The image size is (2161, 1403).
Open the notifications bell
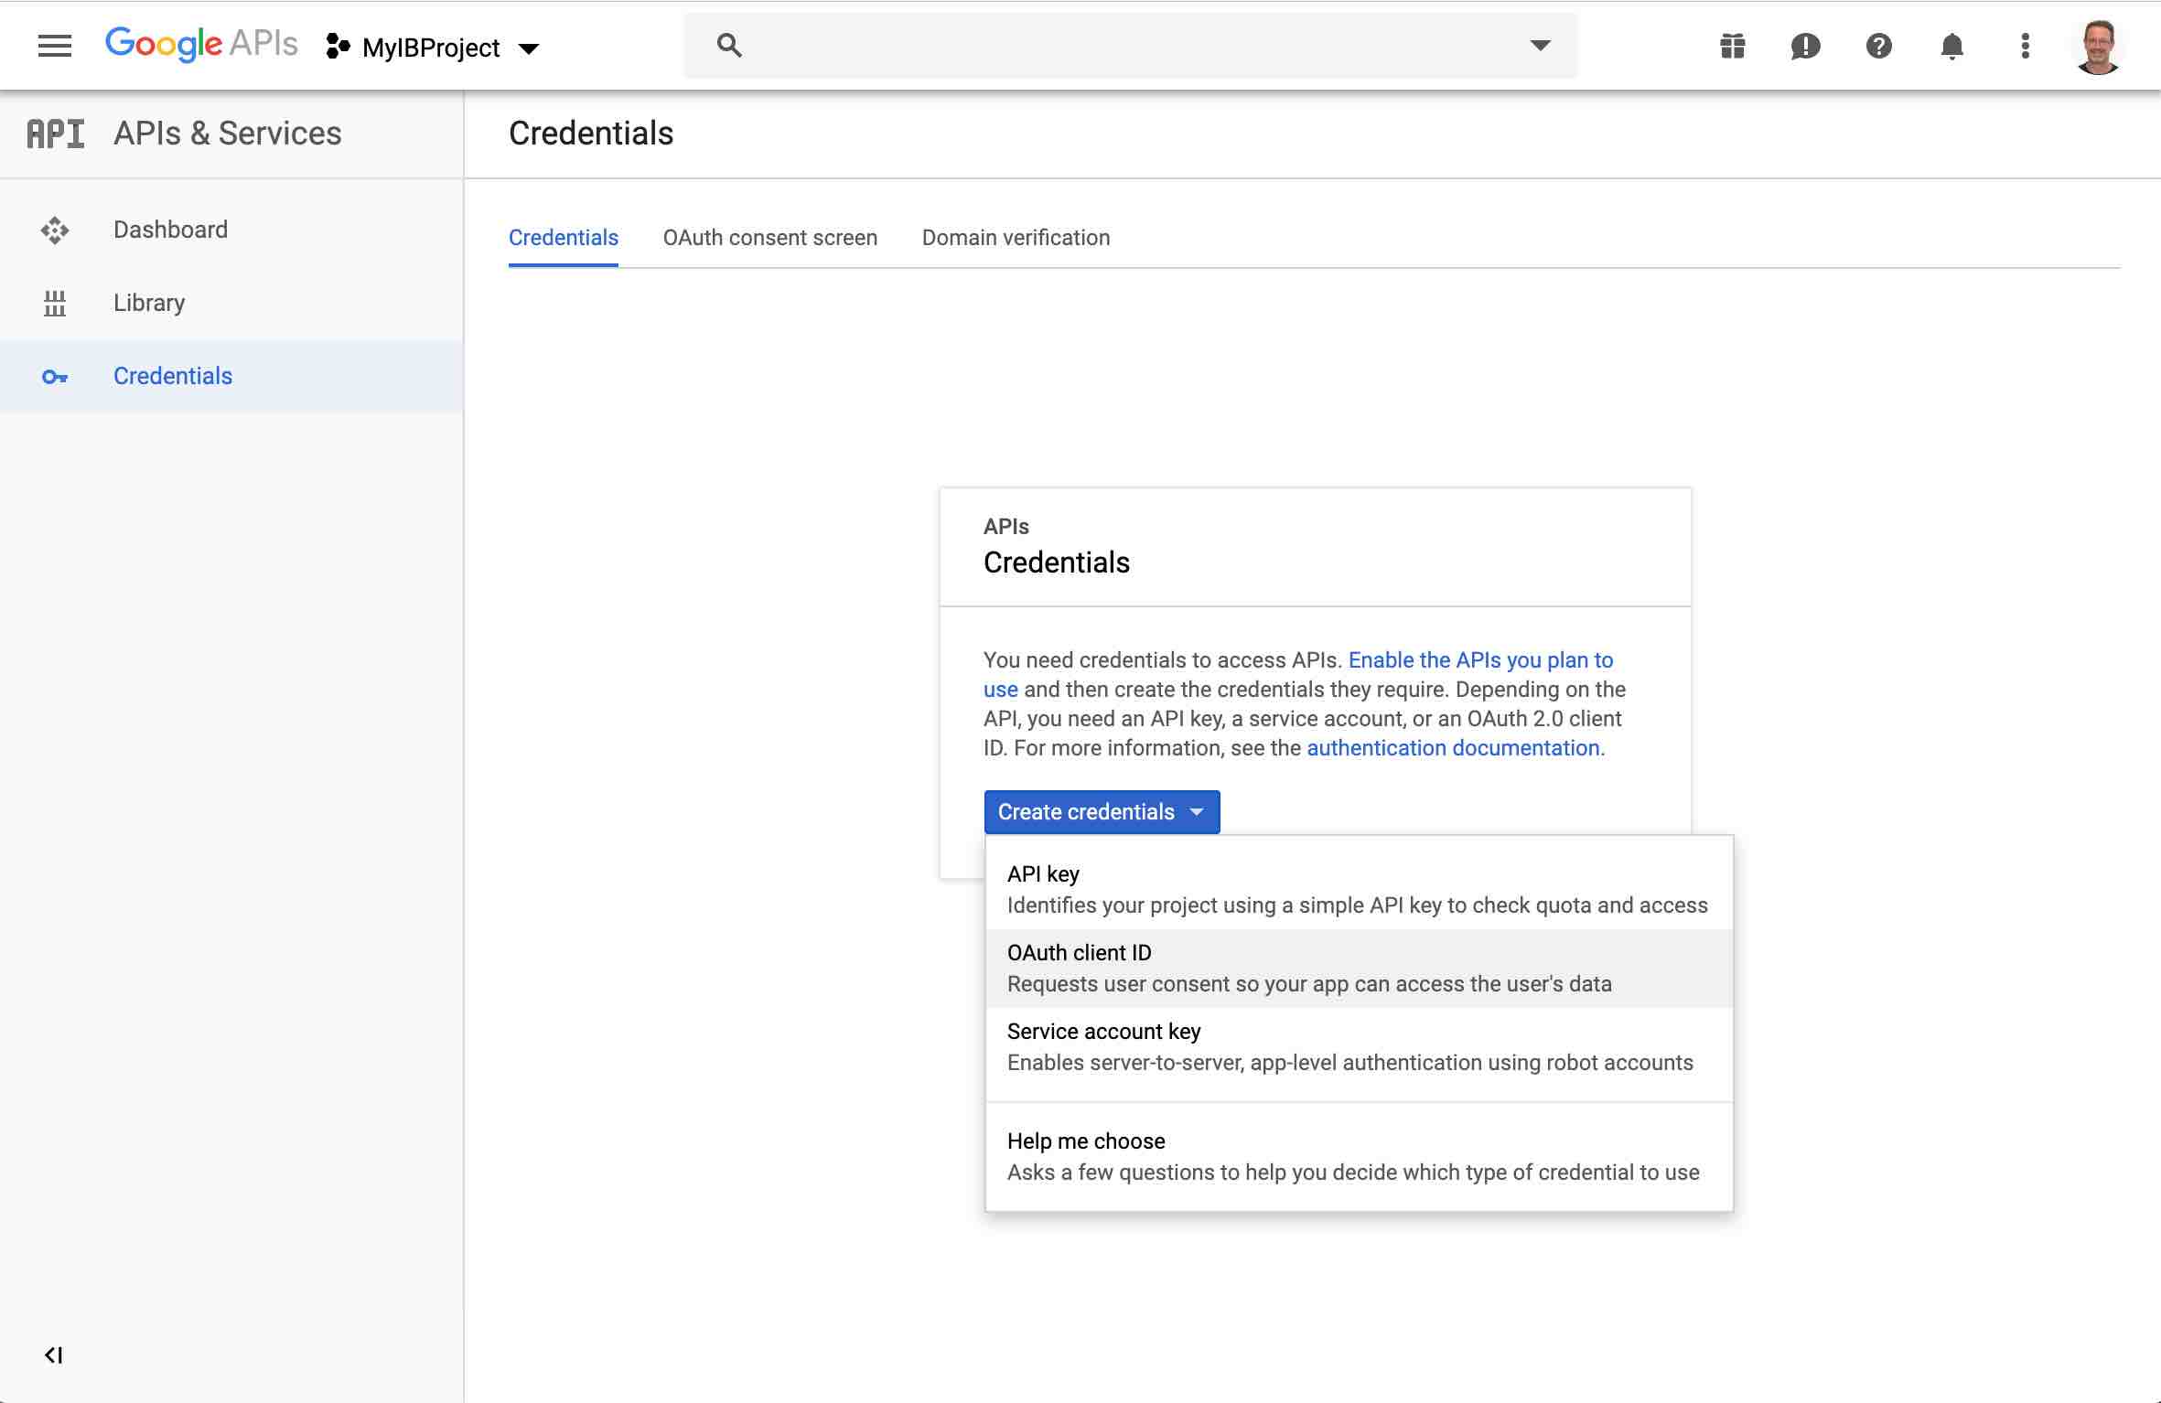coord(1952,46)
